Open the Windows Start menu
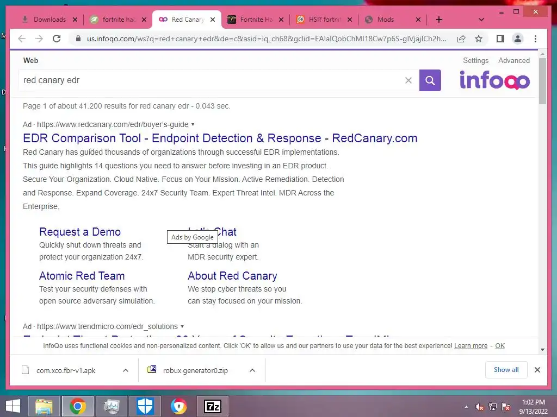 click(x=13, y=406)
